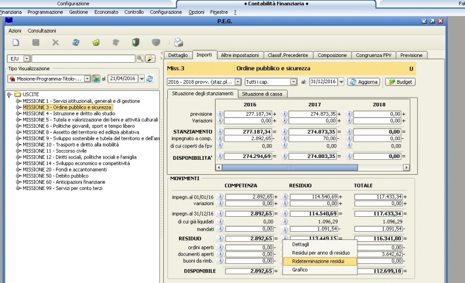Screen dimensions: 465x283
Task: Open the E/U dropdown
Action: [27, 59]
